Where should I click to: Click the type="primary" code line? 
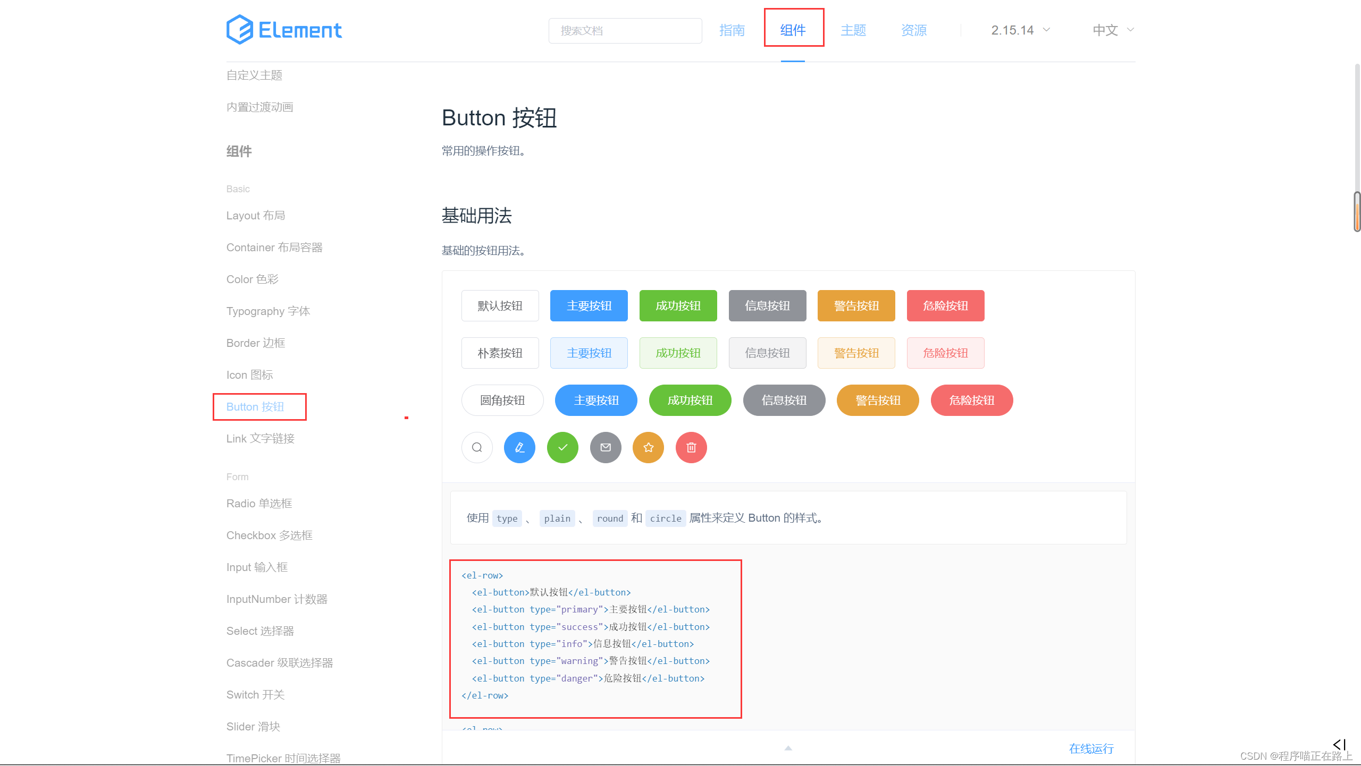[x=591, y=609]
